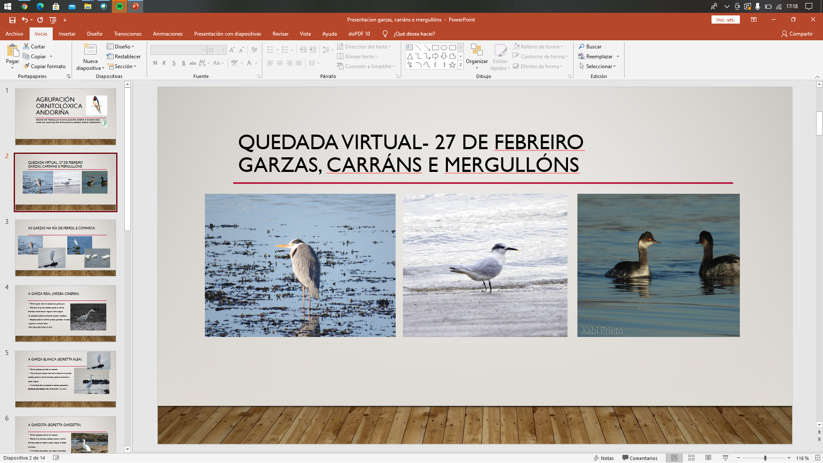Open the Transiciones ribbon tab
The image size is (823, 463).
pos(127,34)
